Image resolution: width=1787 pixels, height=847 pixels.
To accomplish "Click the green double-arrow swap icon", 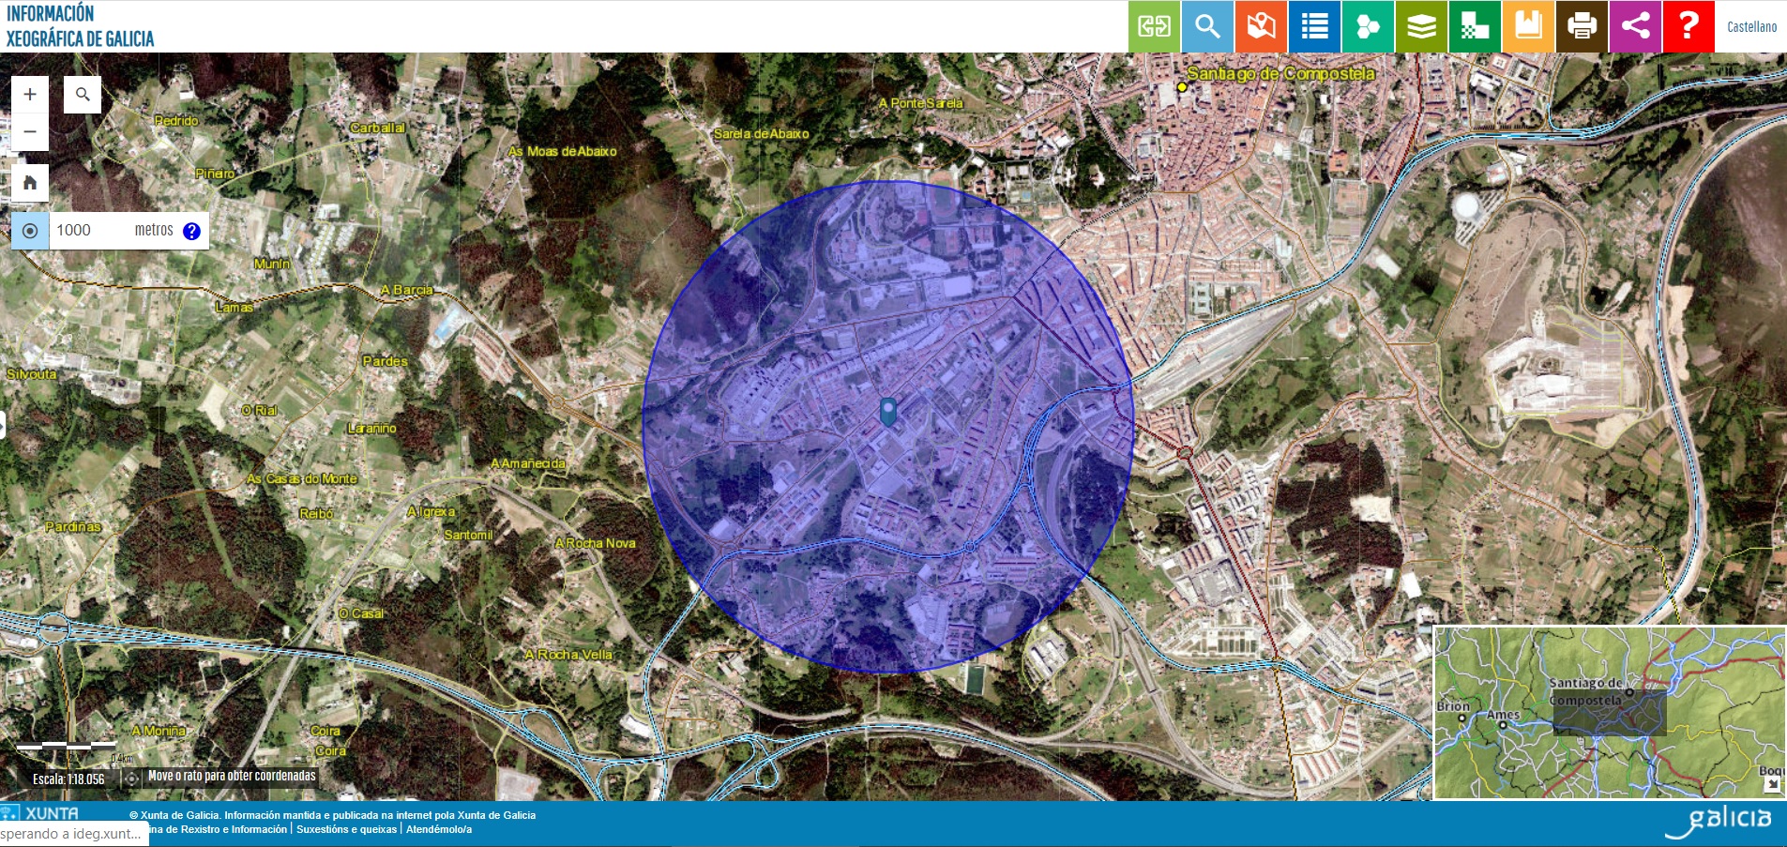I will point(1154,26).
